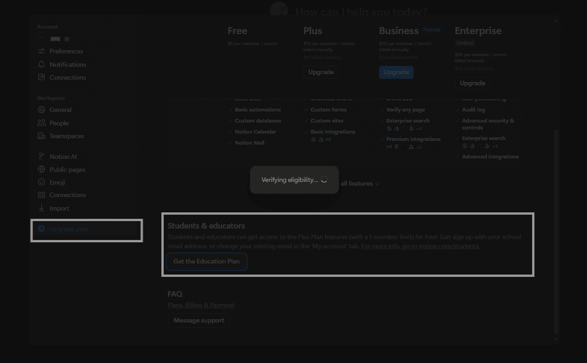Click the Plus plan heading
Image resolution: width=587 pixels, height=363 pixels.
(313, 31)
